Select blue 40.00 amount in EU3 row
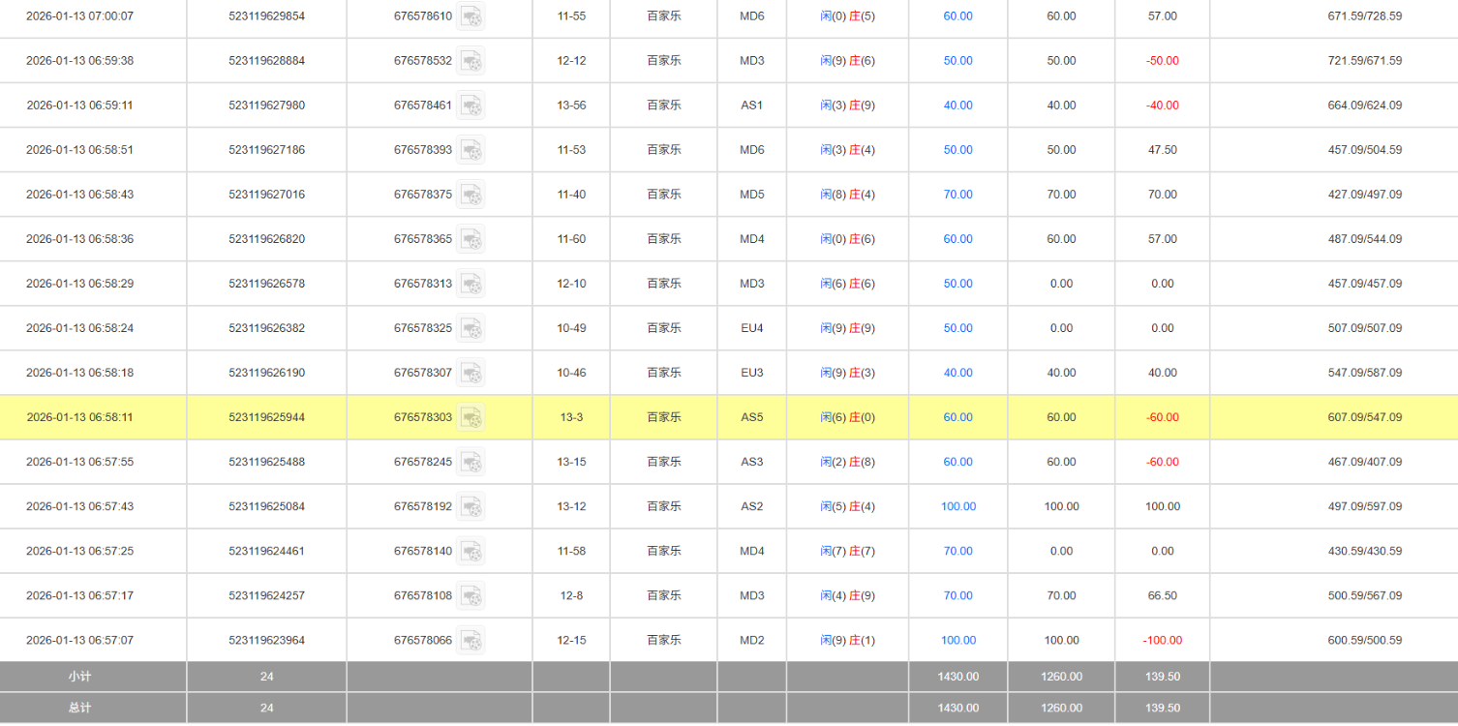The image size is (1458, 726). (x=957, y=373)
